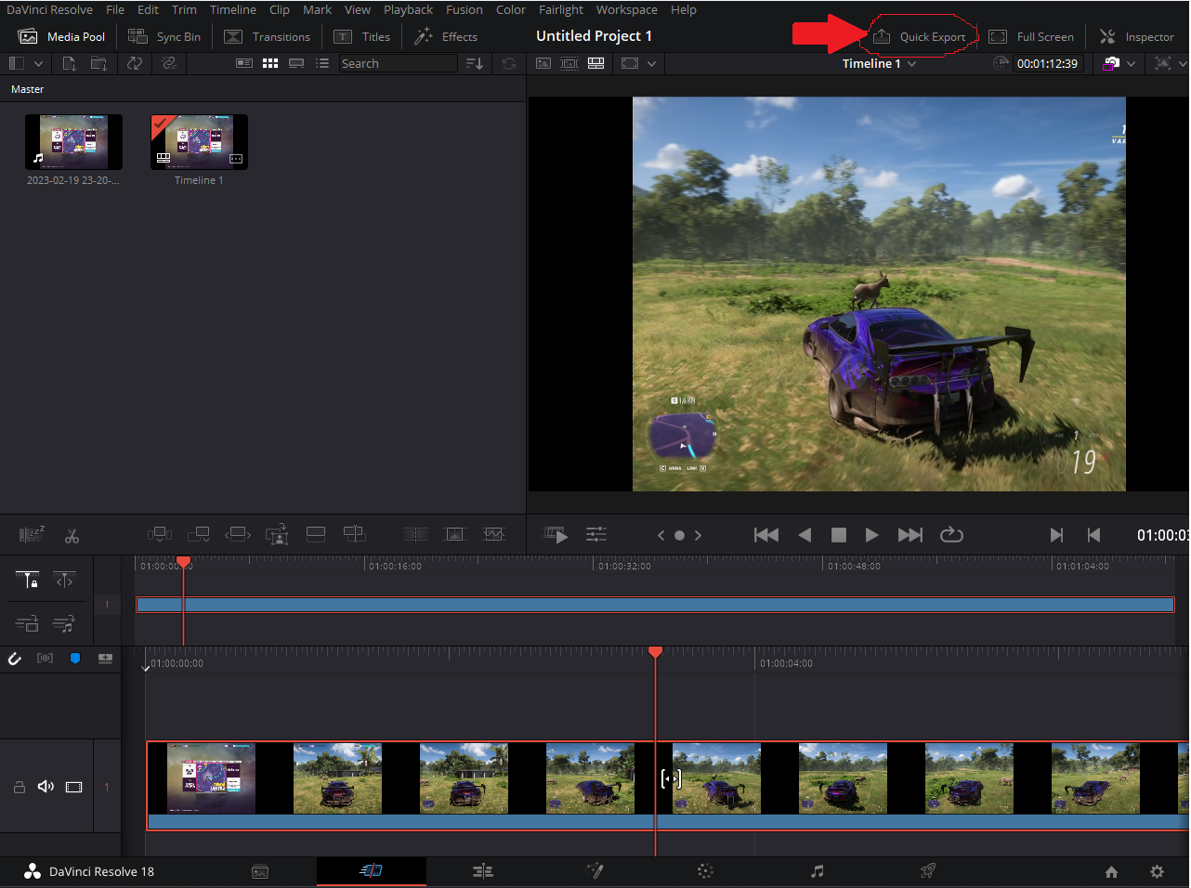The image size is (1191, 888).
Task: Mute the audio on track 1
Action: click(x=46, y=787)
